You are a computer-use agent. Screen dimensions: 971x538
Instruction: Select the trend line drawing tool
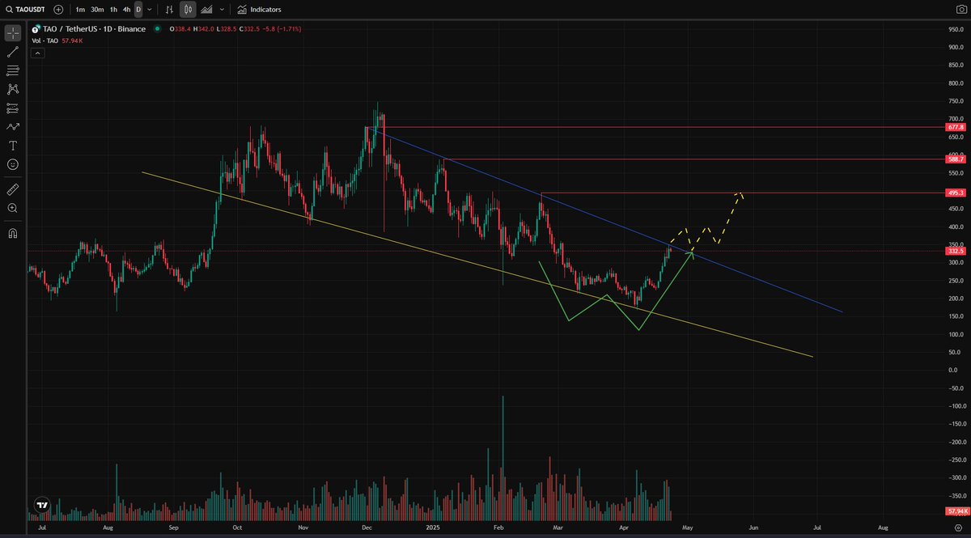(x=13, y=52)
